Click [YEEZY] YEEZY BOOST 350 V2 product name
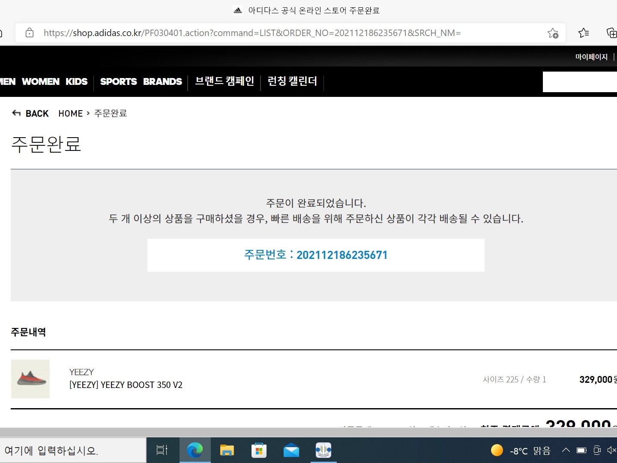This screenshot has width=617, height=463. point(126,385)
